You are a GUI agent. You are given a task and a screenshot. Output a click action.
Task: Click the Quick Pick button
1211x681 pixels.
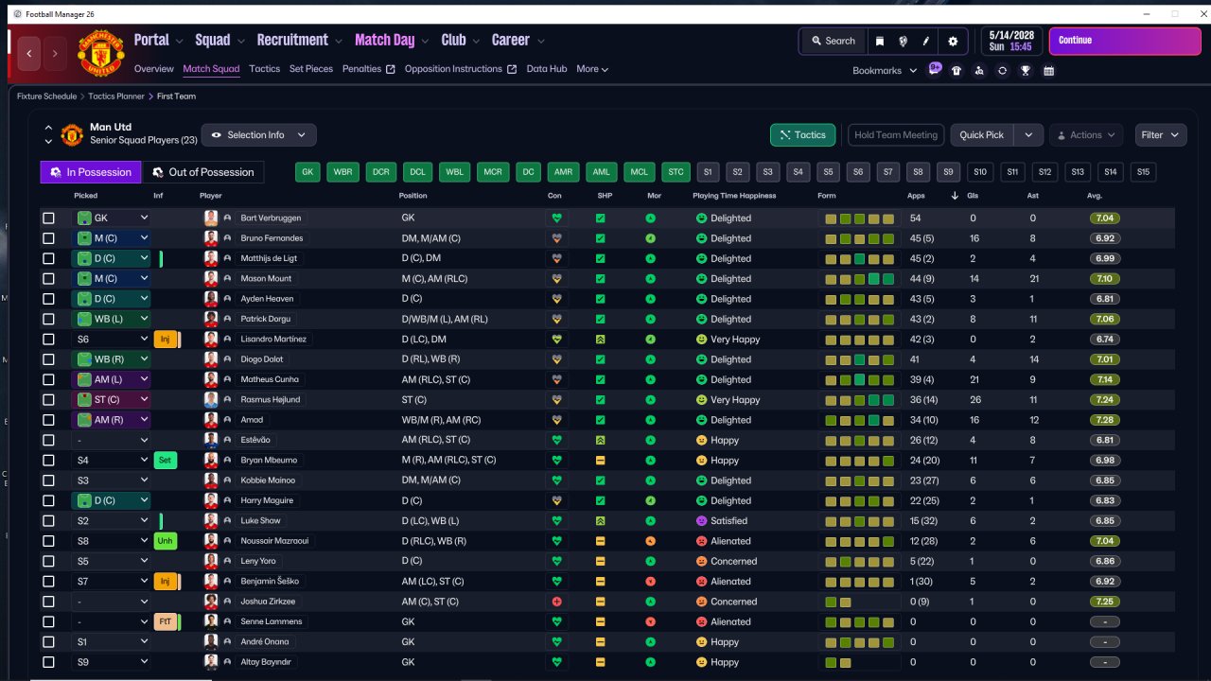[x=982, y=135]
